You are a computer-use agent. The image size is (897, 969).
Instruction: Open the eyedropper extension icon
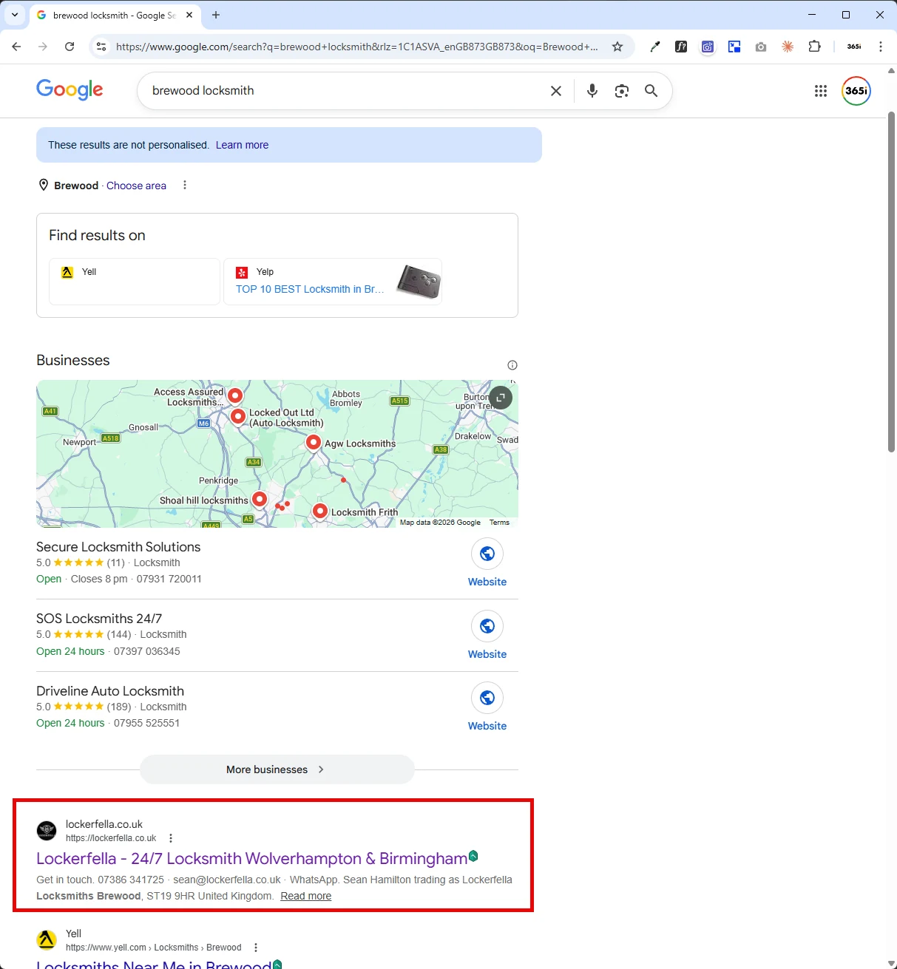pos(654,47)
